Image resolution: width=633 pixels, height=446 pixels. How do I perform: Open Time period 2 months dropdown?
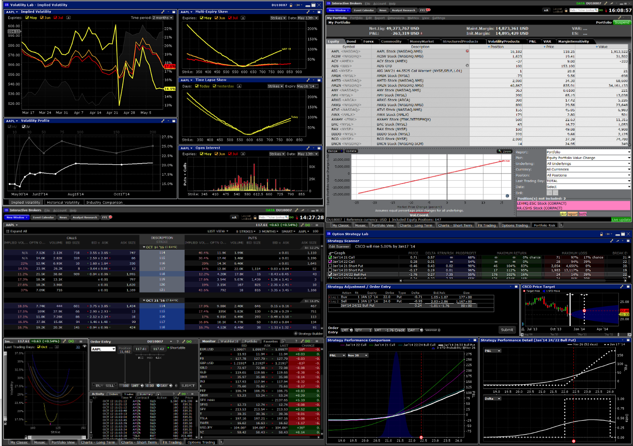click(x=163, y=18)
